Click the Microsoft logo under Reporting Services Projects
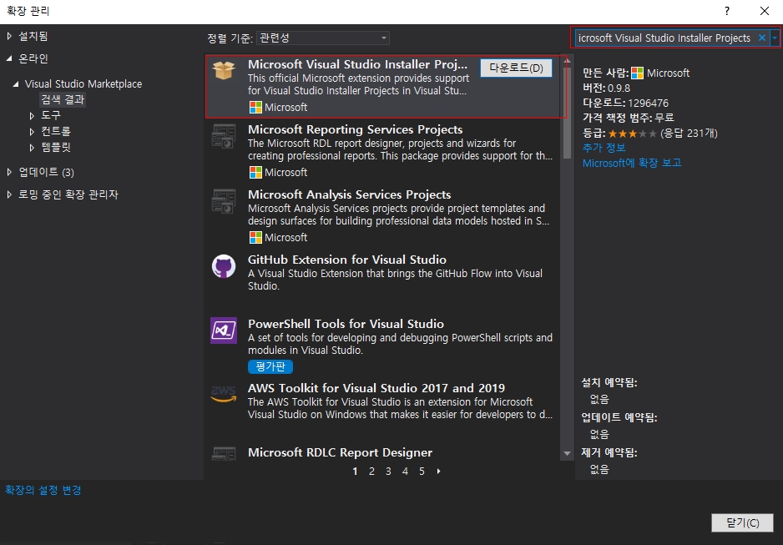The width and height of the screenshot is (783, 545). pyautogui.click(x=255, y=172)
